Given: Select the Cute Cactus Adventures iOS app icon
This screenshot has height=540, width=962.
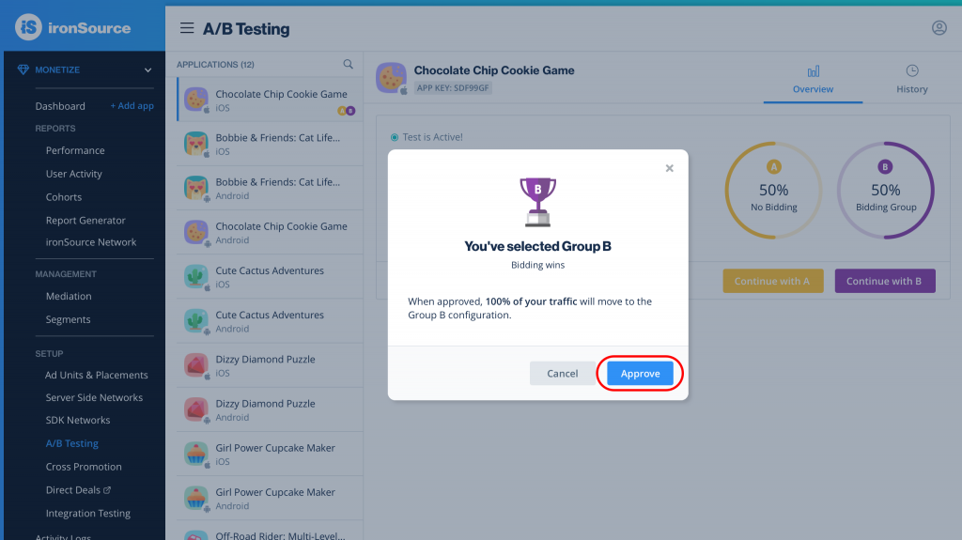Looking at the screenshot, I should [x=196, y=277].
